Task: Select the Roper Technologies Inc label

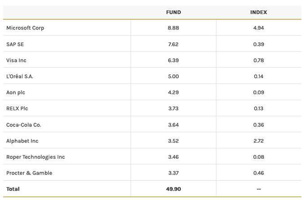Action: point(35,157)
